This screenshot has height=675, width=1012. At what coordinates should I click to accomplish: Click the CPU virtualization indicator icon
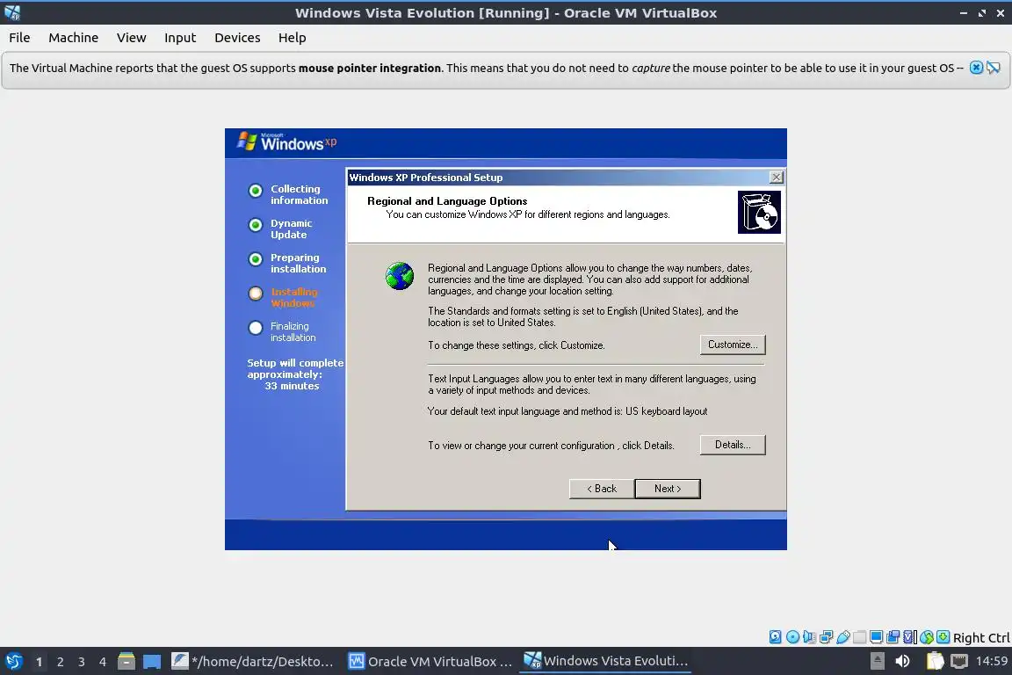pos(910,637)
